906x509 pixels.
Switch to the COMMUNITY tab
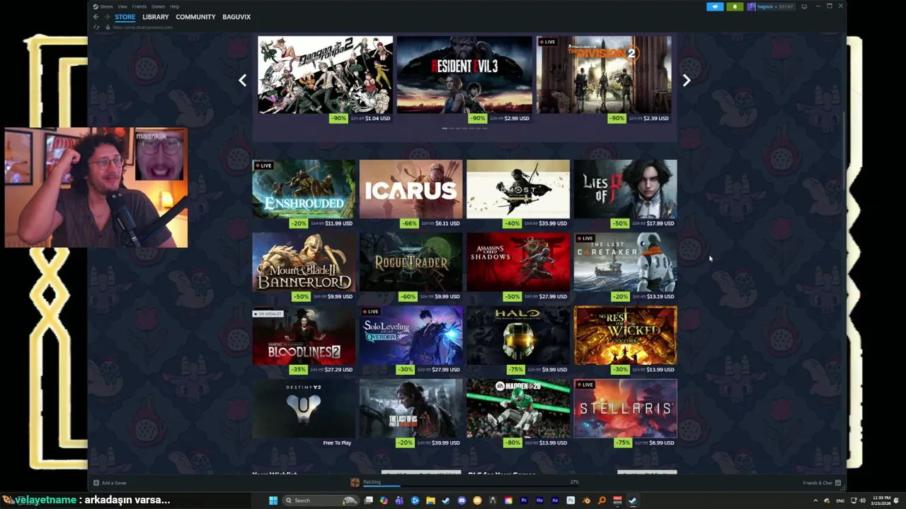click(x=195, y=17)
